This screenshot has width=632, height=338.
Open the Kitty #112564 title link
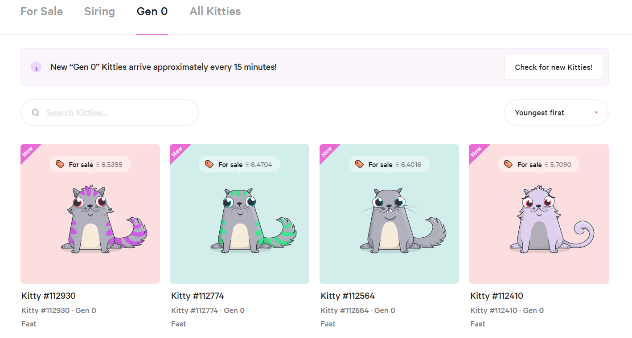(348, 296)
